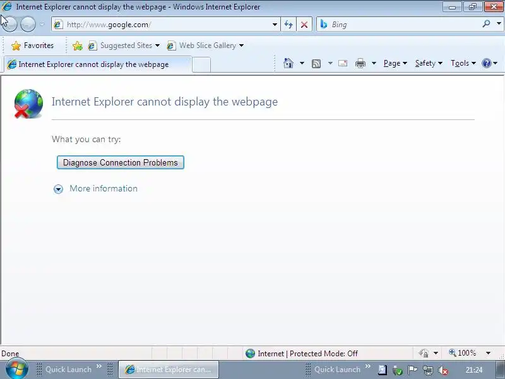Click the Print icon
This screenshot has width=505, height=379.
(360, 64)
